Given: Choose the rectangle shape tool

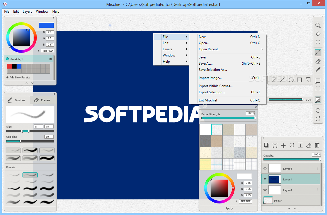Looking at the screenshot, I should pos(299,80).
